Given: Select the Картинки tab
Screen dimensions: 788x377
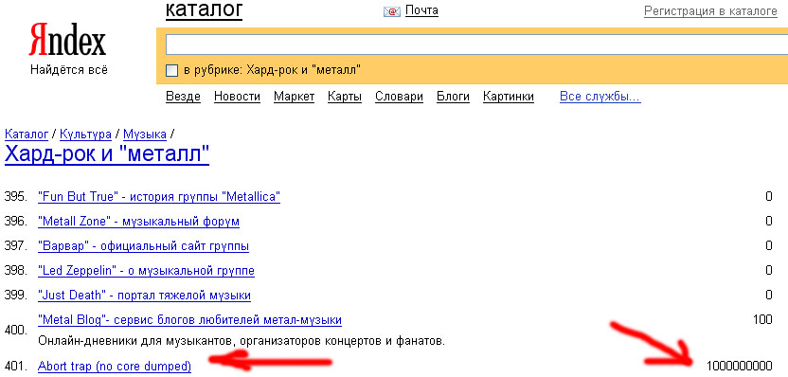Looking at the screenshot, I should tap(508, 97).
